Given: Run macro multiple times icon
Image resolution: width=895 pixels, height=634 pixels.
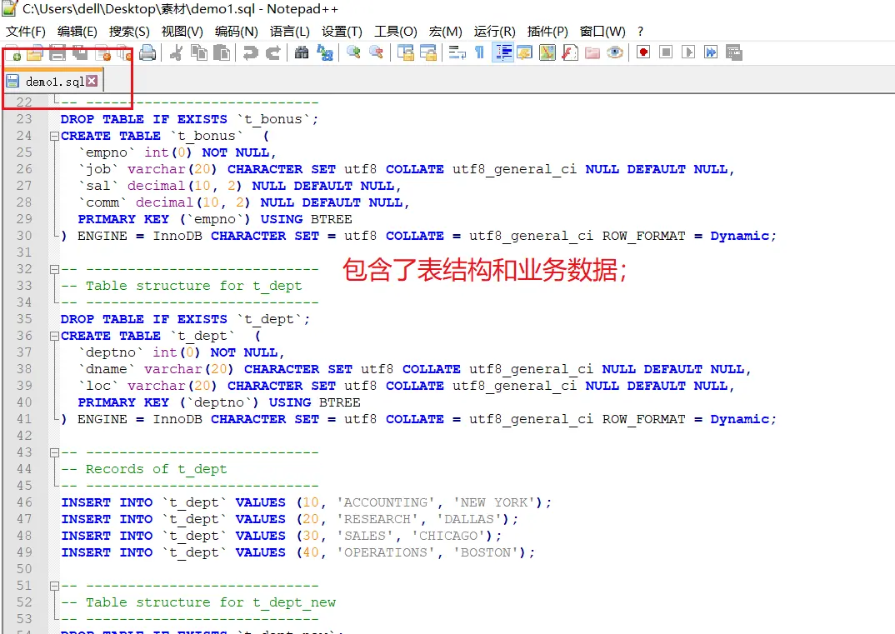Looking at the screenshot, I should (711, 52).
